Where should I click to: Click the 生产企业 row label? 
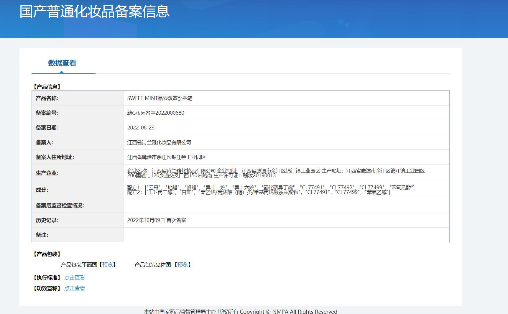pyautogui.click(x=47, y=173)
